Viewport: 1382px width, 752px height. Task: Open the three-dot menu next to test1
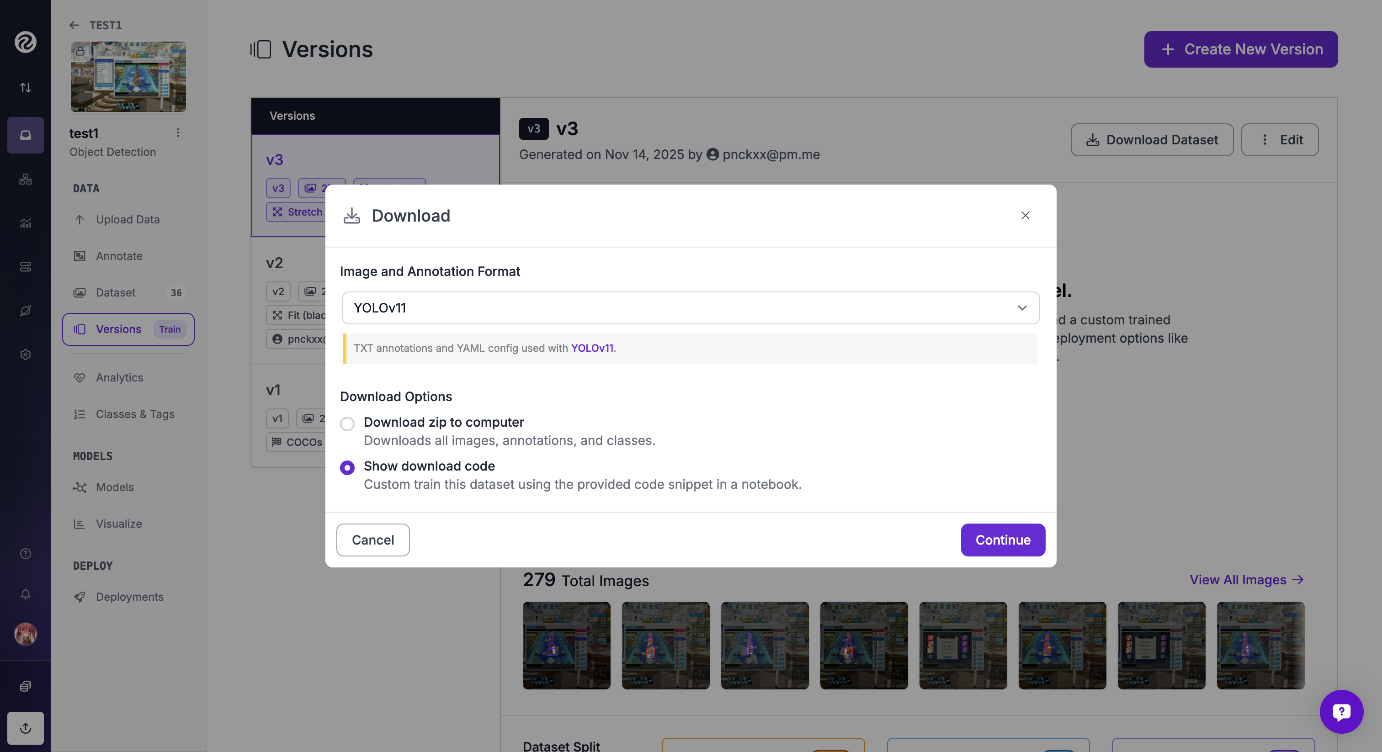coord(178,132)
